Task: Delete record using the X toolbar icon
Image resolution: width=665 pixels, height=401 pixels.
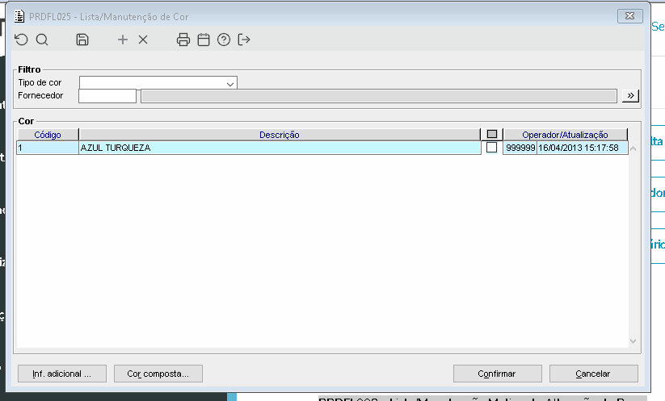Action: point(143,40)
